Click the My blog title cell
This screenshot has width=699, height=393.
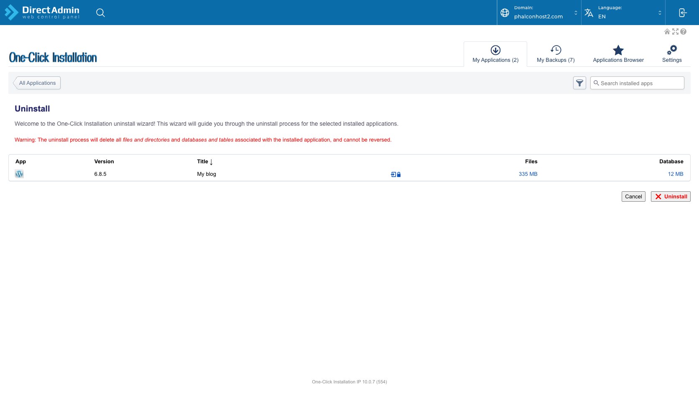[x=207, y=174]
